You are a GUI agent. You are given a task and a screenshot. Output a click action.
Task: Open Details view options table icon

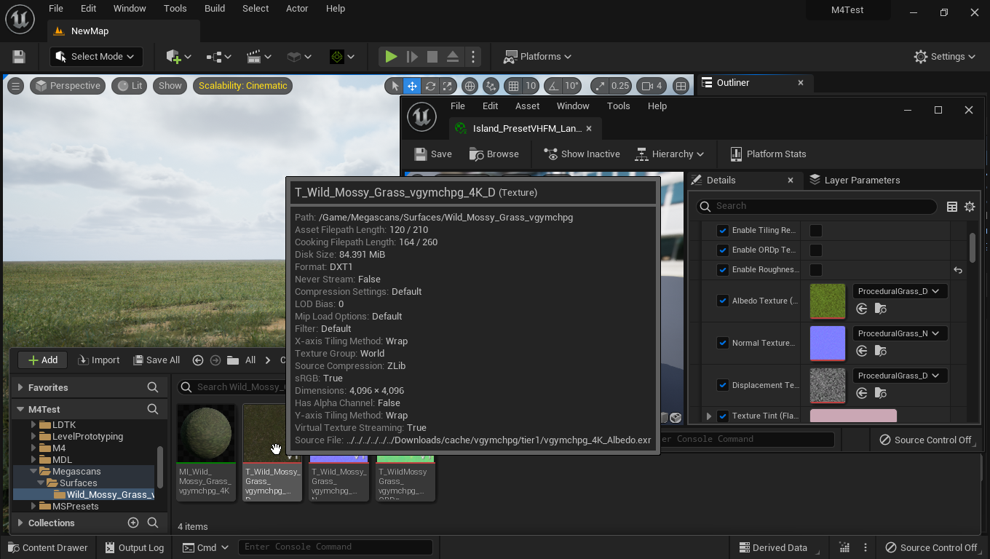coord(951,207)
